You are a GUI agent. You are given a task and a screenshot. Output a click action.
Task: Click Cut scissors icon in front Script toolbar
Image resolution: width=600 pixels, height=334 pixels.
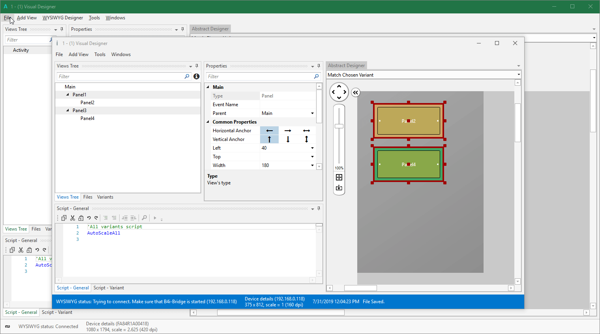click(73, 218)
